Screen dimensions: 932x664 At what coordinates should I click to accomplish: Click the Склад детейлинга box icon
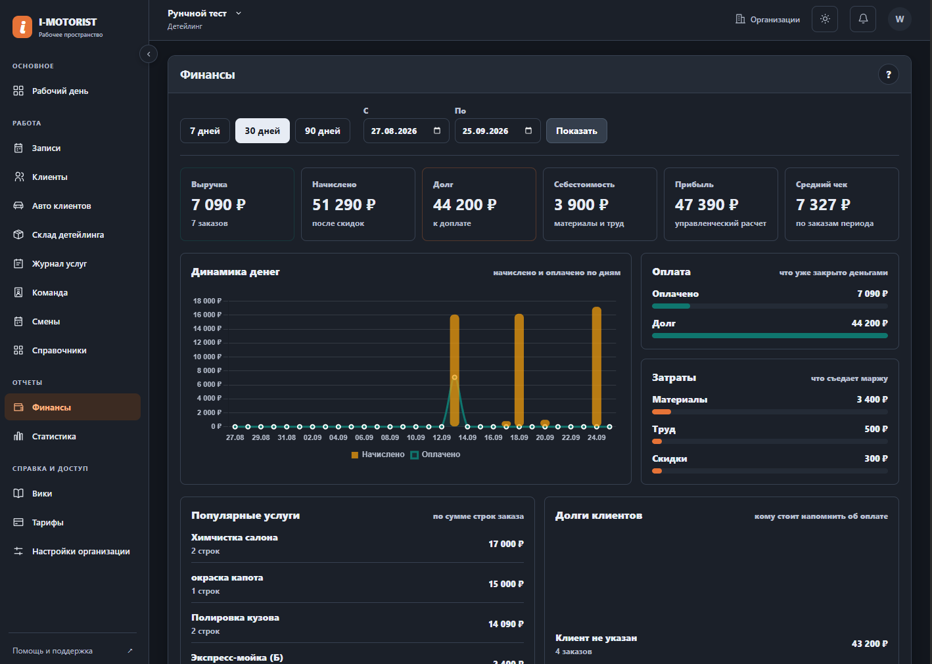click(x=18, y=234)
